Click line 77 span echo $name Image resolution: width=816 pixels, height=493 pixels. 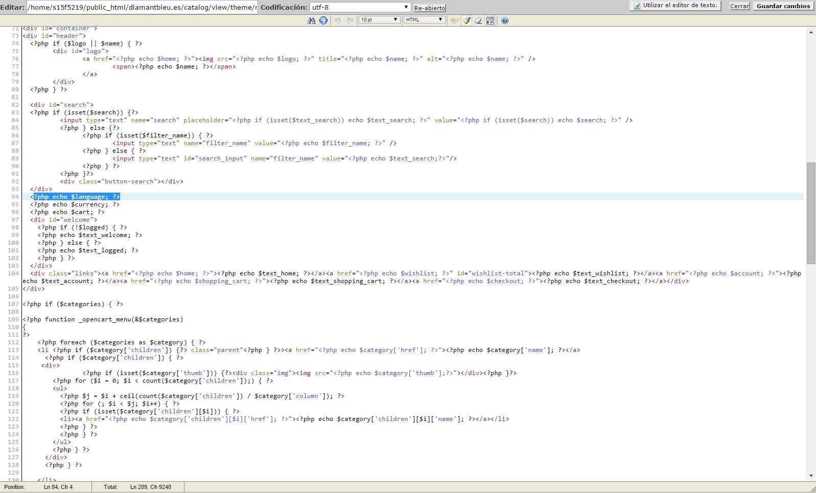(174, 66)
